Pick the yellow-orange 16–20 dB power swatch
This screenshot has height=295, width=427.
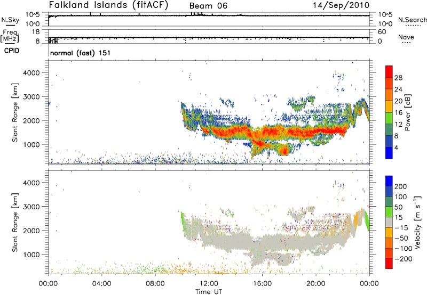pyautogui.click(x=389, y=106)
